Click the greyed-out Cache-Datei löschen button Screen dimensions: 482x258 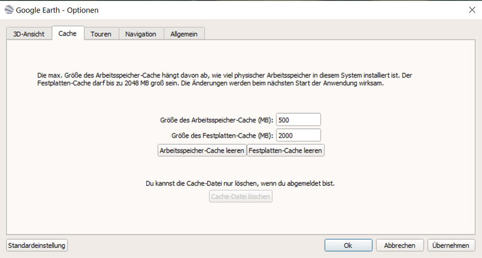tap(241, 196)
